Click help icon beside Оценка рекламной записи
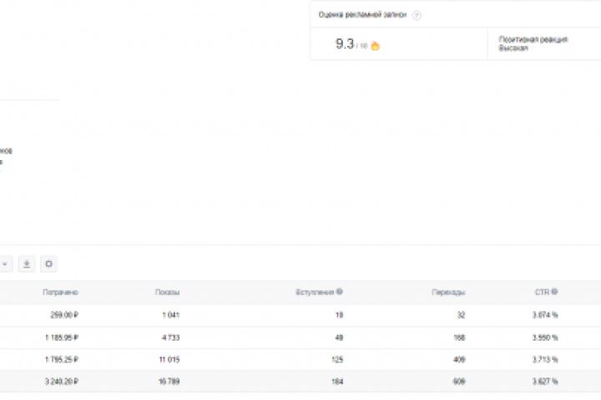Viewport: 601px width, 400px height. (417, 15)
